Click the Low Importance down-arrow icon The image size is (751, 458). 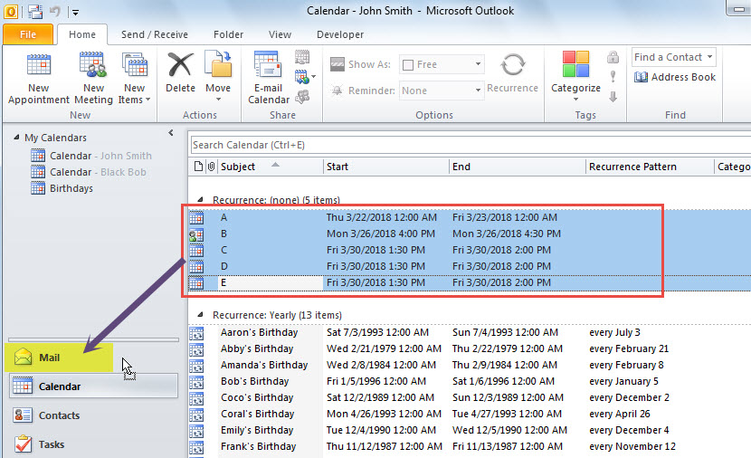613,97
